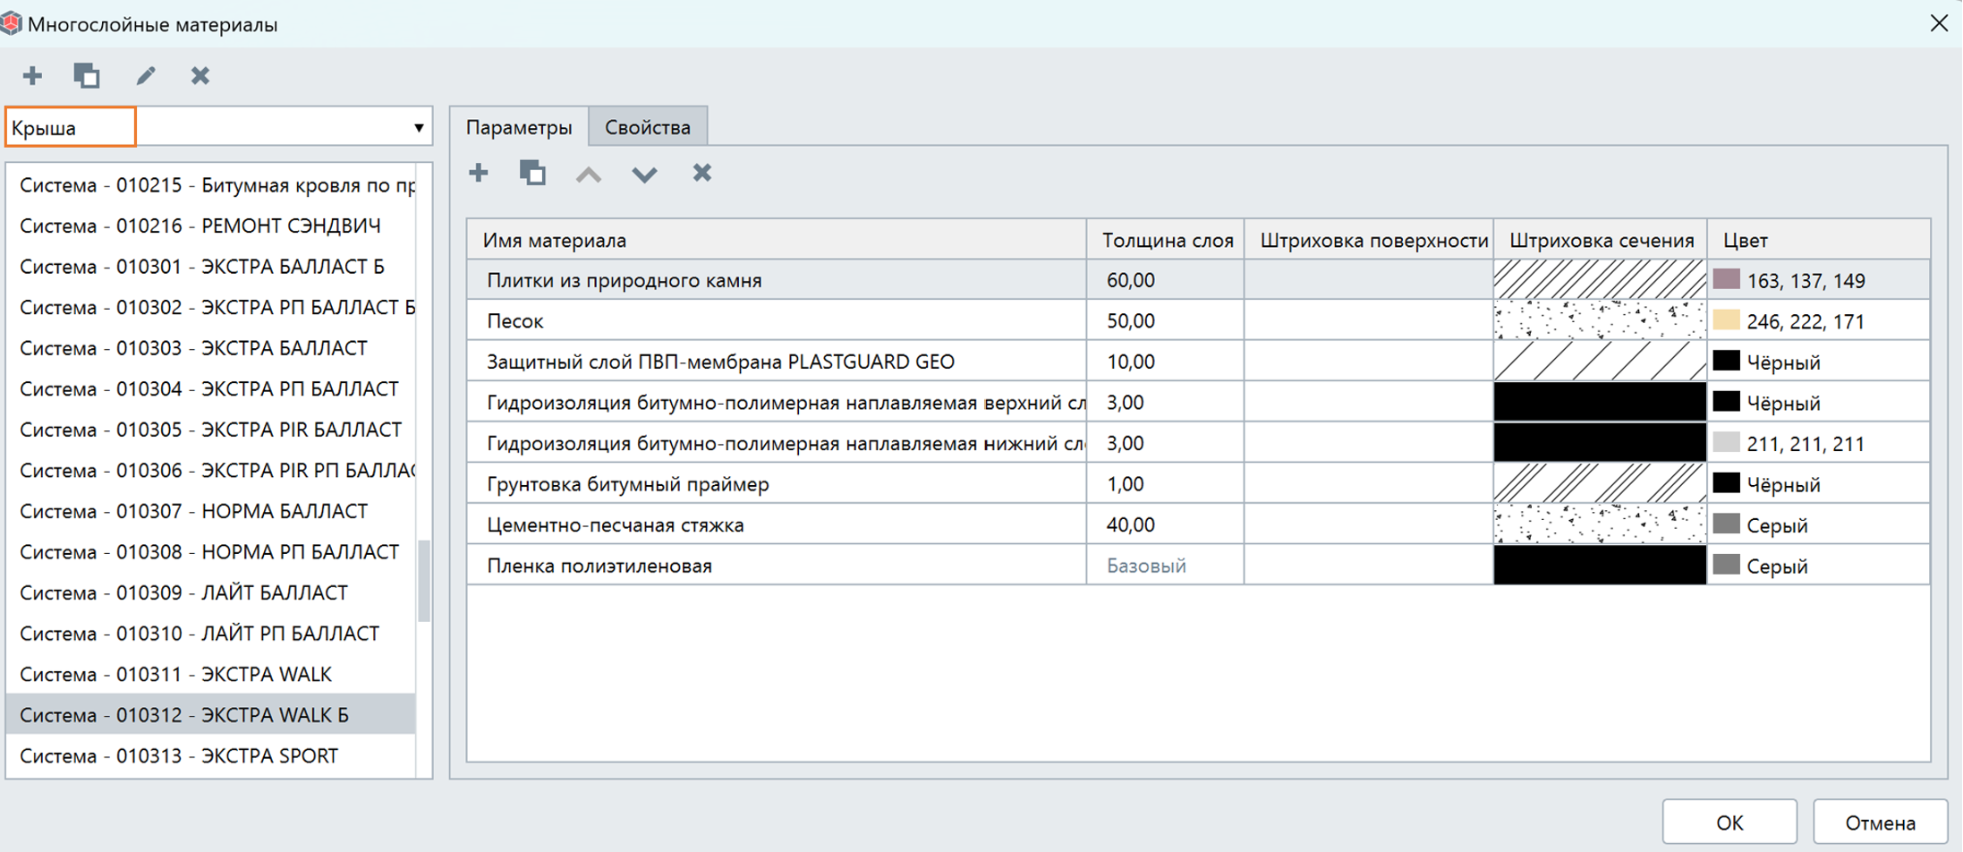Duplicate the selected multilayer material
1963x852 pixels.
coord(87,76)
